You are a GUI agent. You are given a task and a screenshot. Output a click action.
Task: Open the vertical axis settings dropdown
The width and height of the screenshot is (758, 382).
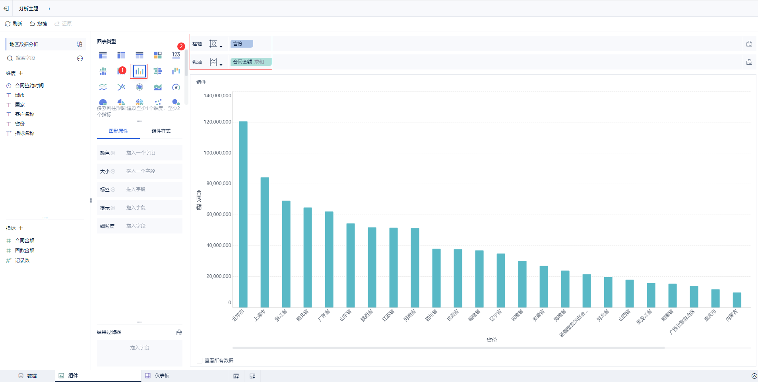[215, 62]
